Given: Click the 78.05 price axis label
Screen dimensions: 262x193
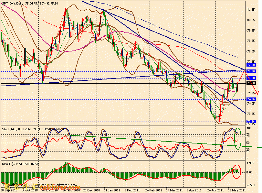Looking at the screenshot, I should (x=251, y=51).
